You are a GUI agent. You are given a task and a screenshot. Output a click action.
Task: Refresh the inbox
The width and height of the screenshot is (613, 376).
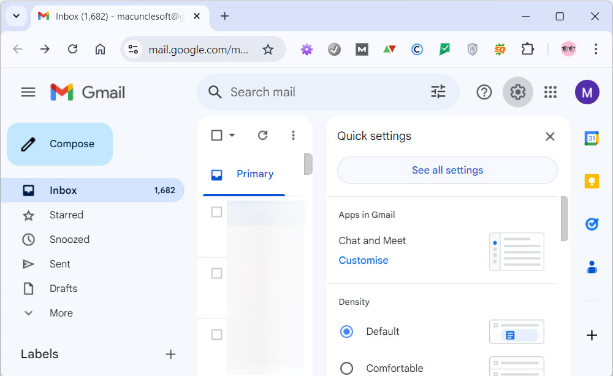point(262,135)
